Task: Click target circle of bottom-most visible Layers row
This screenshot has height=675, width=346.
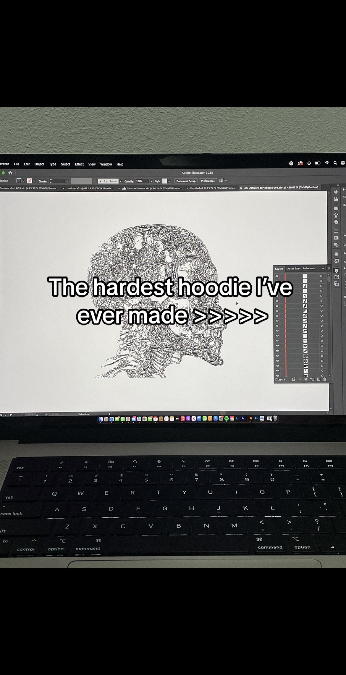Action: 322,375
